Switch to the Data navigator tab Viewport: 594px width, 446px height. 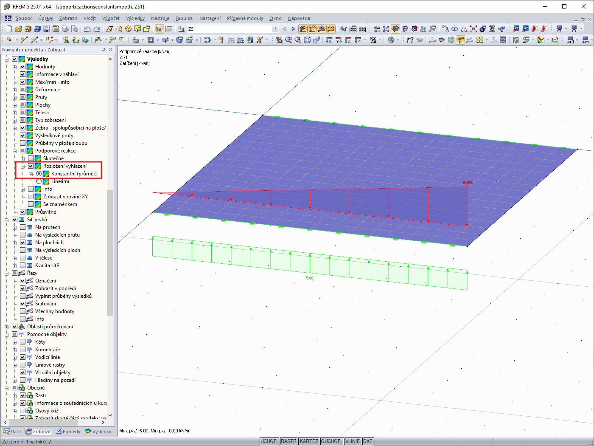[12, 432]
